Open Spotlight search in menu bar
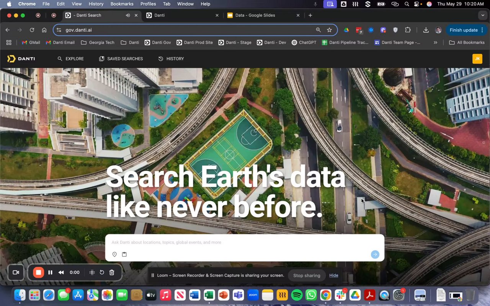 click(407, 4)
